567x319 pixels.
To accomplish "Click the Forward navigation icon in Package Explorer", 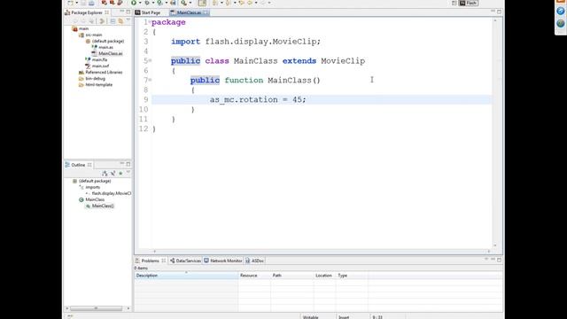I will [83, 21].
